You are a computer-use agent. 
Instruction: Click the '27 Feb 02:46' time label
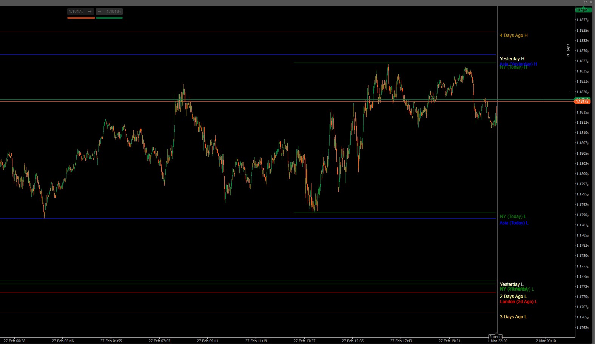pyautogui.click(x=63, y=341)
